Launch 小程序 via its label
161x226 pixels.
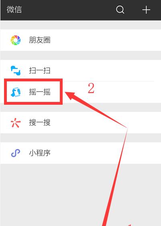40,153
